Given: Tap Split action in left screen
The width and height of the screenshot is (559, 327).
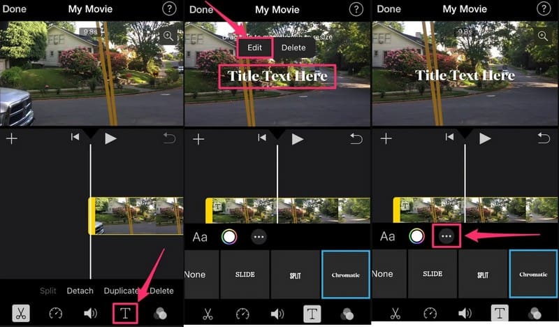Looking at the screenshot, I should (x=48, y=291).
